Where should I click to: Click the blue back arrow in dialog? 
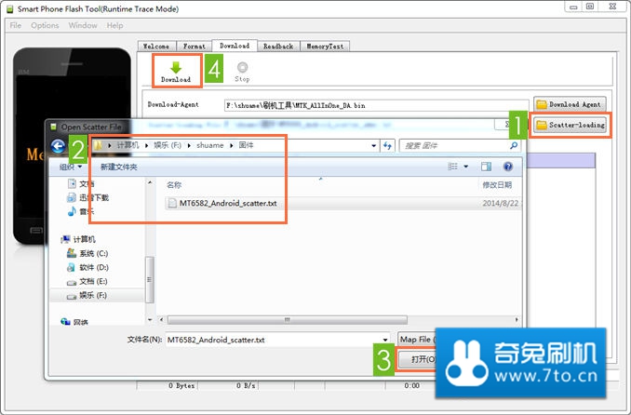[x=59, y=146]
